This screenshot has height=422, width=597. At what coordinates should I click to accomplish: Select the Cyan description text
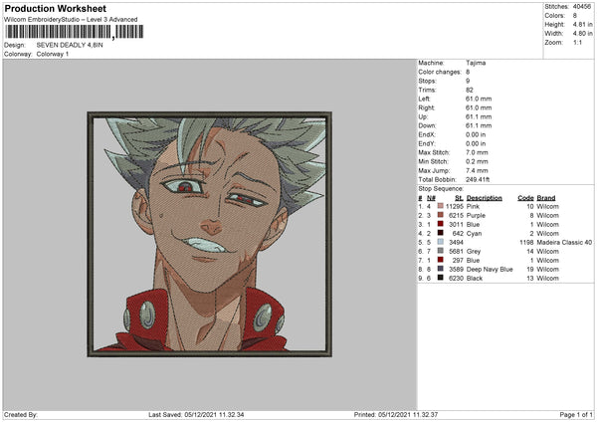click(474, 234)
